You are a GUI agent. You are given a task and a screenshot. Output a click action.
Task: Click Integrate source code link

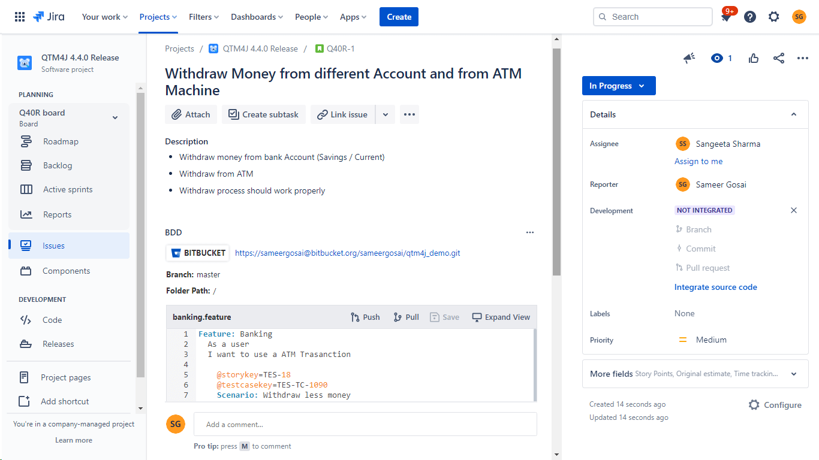[715, 287]
